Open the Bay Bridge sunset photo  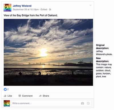coord(48,52)
